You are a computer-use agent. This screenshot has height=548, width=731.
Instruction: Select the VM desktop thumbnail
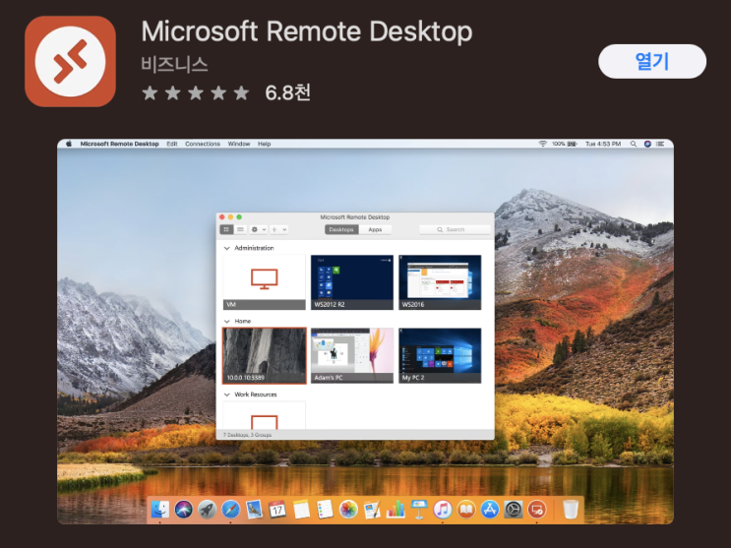[265, 282]
